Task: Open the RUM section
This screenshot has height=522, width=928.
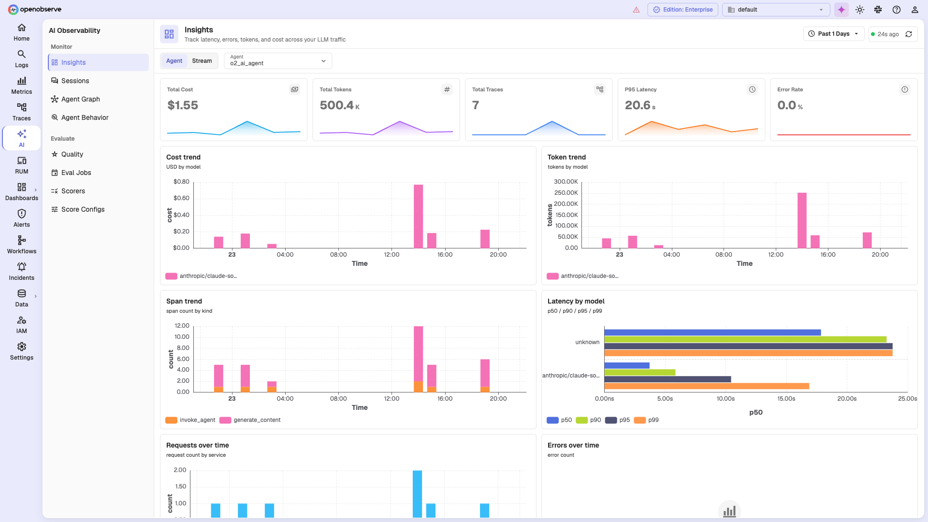Action: pos(21,165)
